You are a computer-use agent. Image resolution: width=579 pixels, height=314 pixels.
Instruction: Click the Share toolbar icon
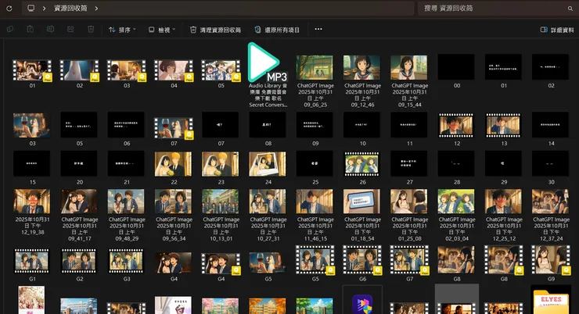click(70, 29)
